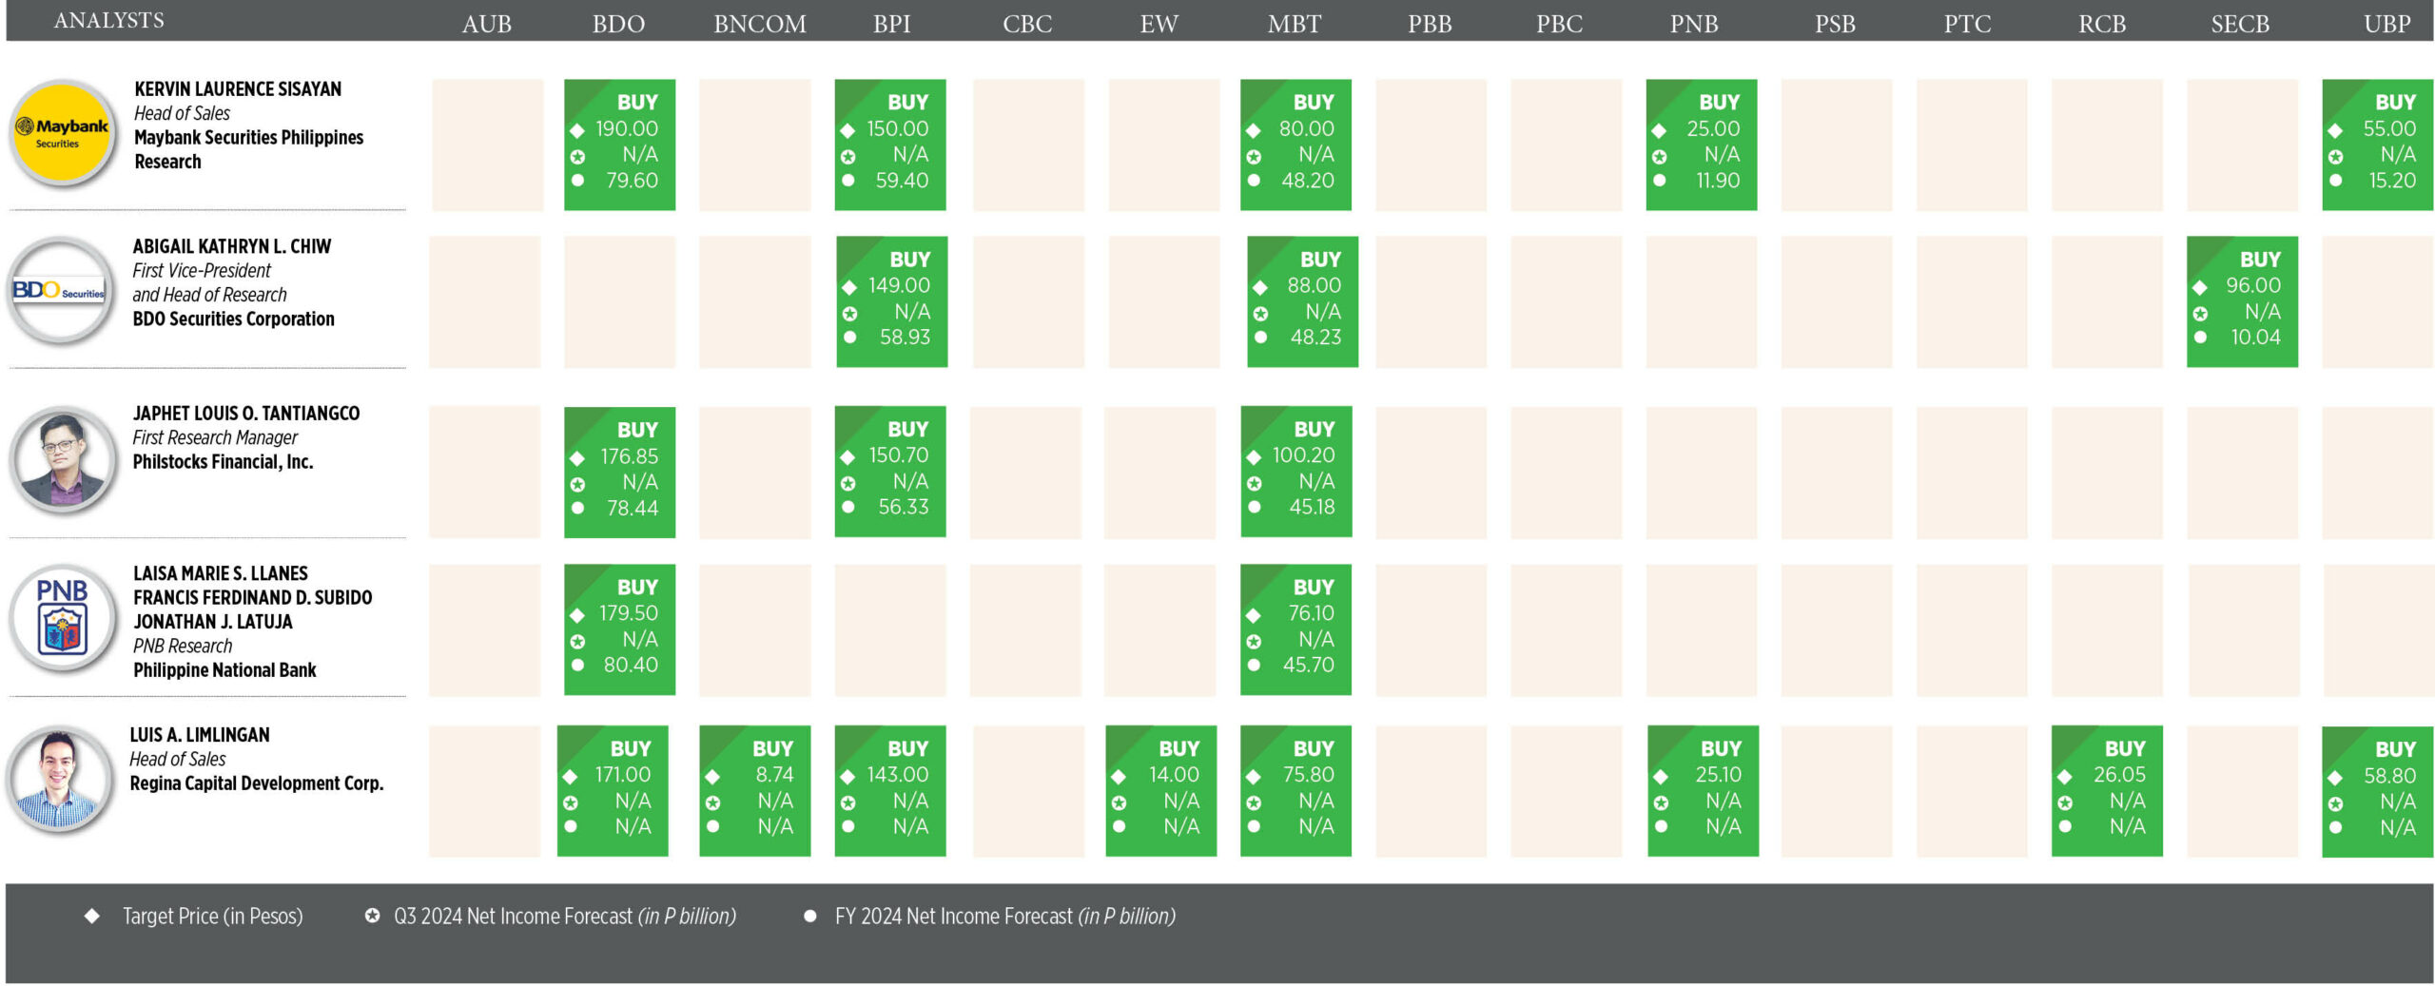This screenshot has width=2435, height=986.
Task: Click the diamond Target Price legend icon
Action: click(92, 916)
